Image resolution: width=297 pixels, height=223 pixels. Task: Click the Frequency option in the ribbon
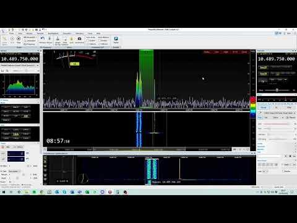pos(30,44)
